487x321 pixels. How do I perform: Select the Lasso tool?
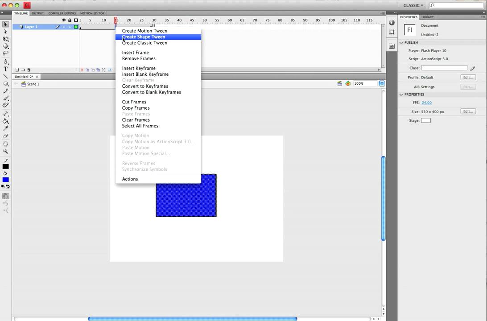click(x=6, y=53)
